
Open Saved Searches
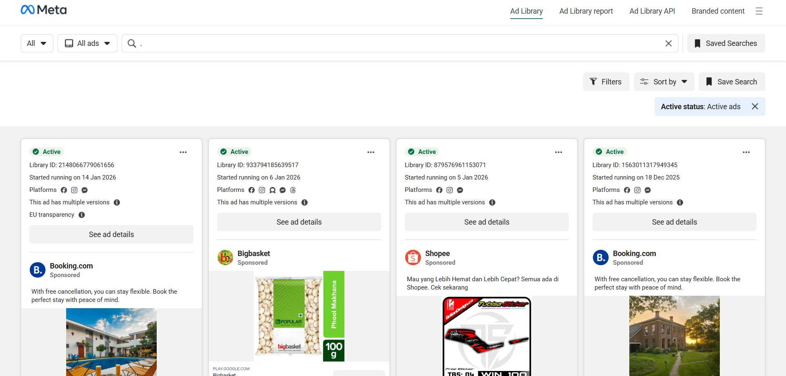point(726,43)
